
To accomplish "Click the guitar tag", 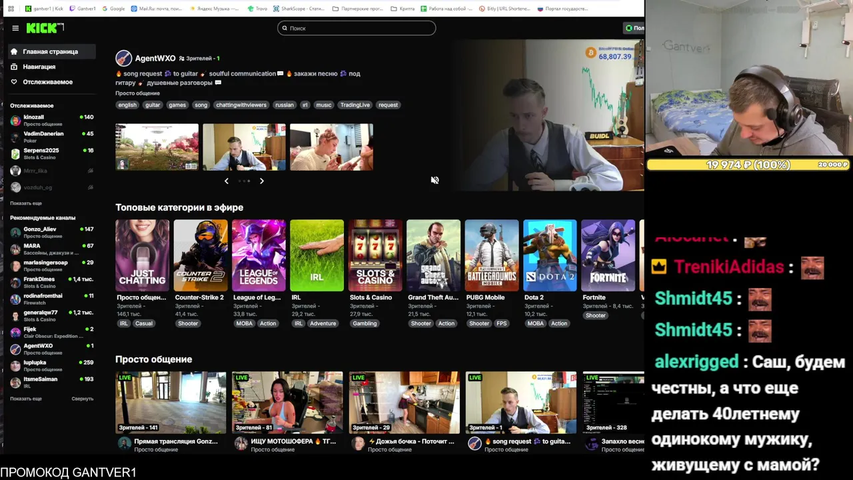I will pyautogui.click(x=153, y=105).
